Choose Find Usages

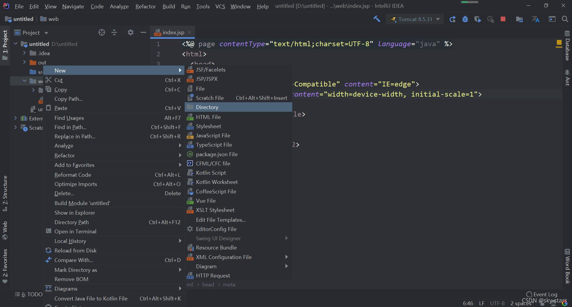click(114, 118)
